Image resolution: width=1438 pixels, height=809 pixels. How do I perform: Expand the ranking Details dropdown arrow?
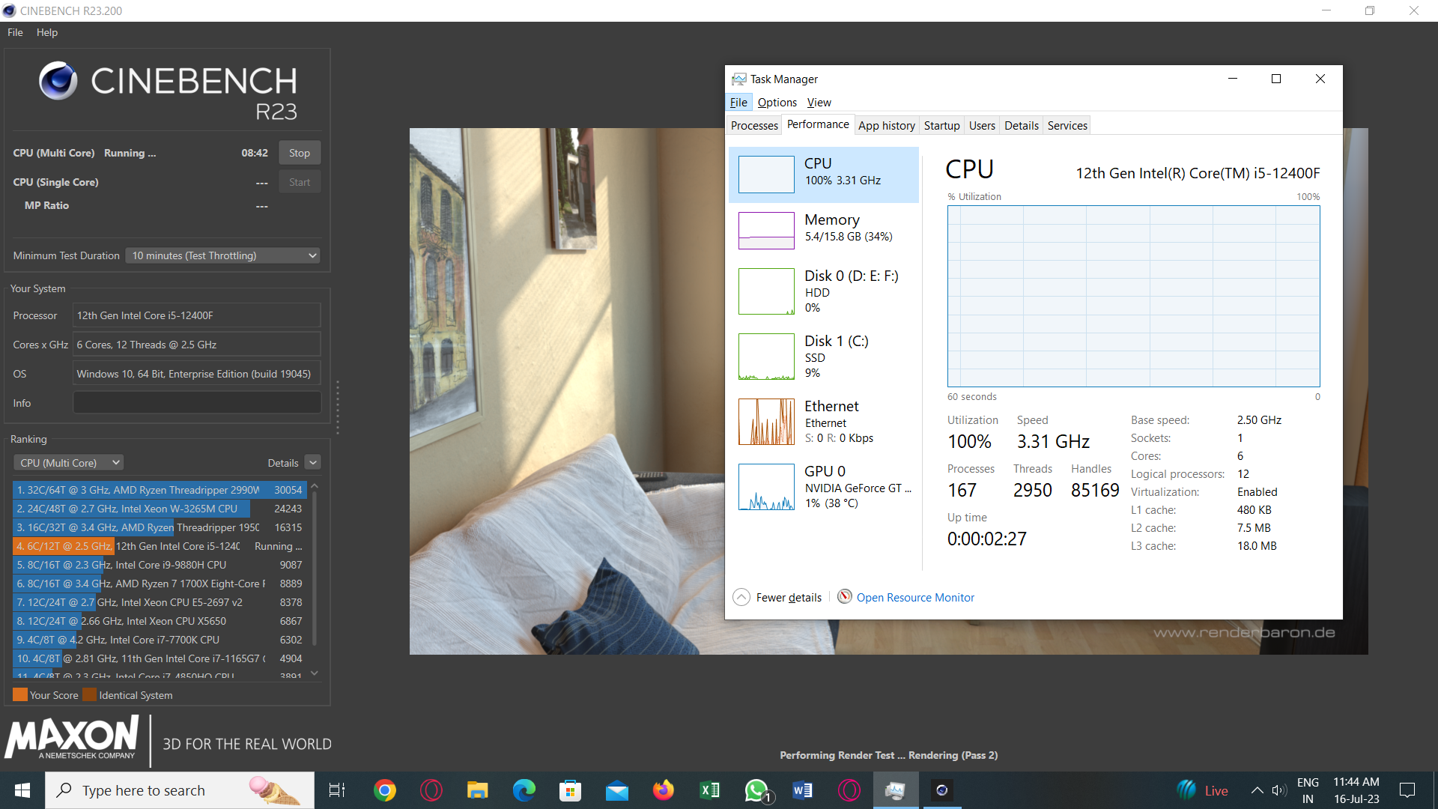click(x=314, y=463)
